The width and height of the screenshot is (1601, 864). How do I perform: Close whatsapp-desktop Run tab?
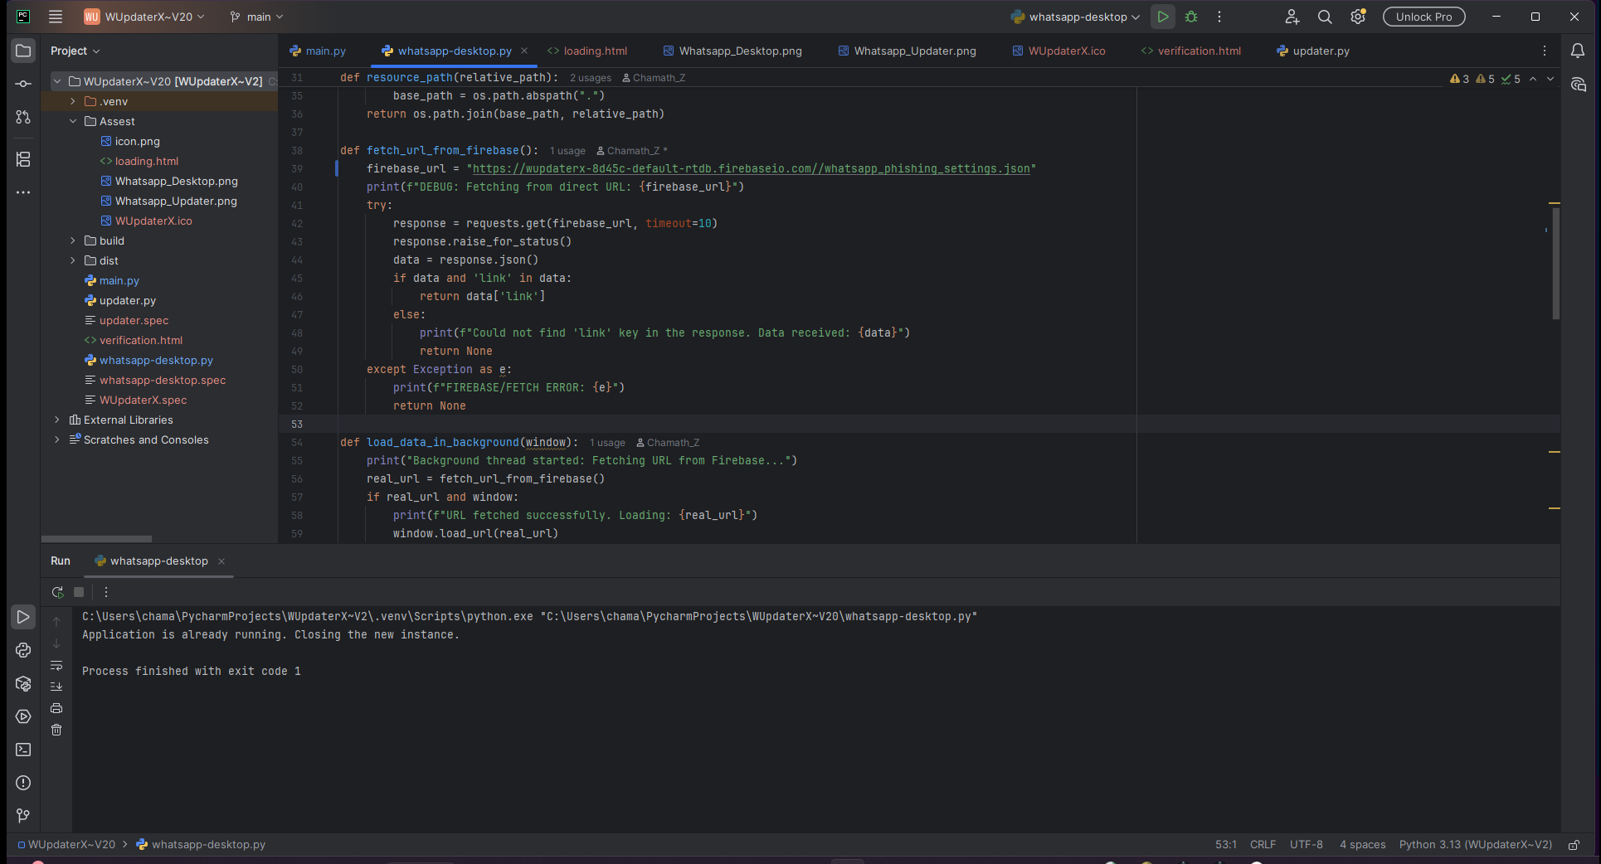coord(221,561)
